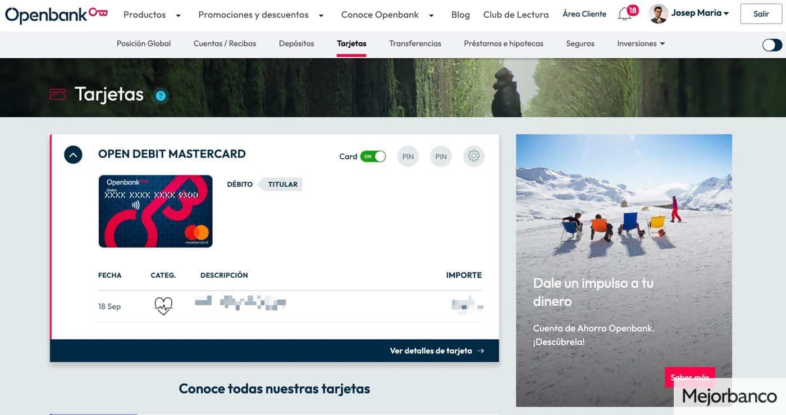
Task: Click the DESCRIPCIÓN column header
Action: click(224, 275)
